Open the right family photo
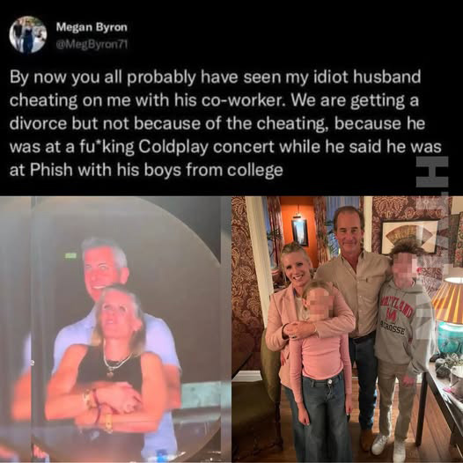The height and width of the screenshot is (463, 463). pyautogui.click(x=347, y=329)
